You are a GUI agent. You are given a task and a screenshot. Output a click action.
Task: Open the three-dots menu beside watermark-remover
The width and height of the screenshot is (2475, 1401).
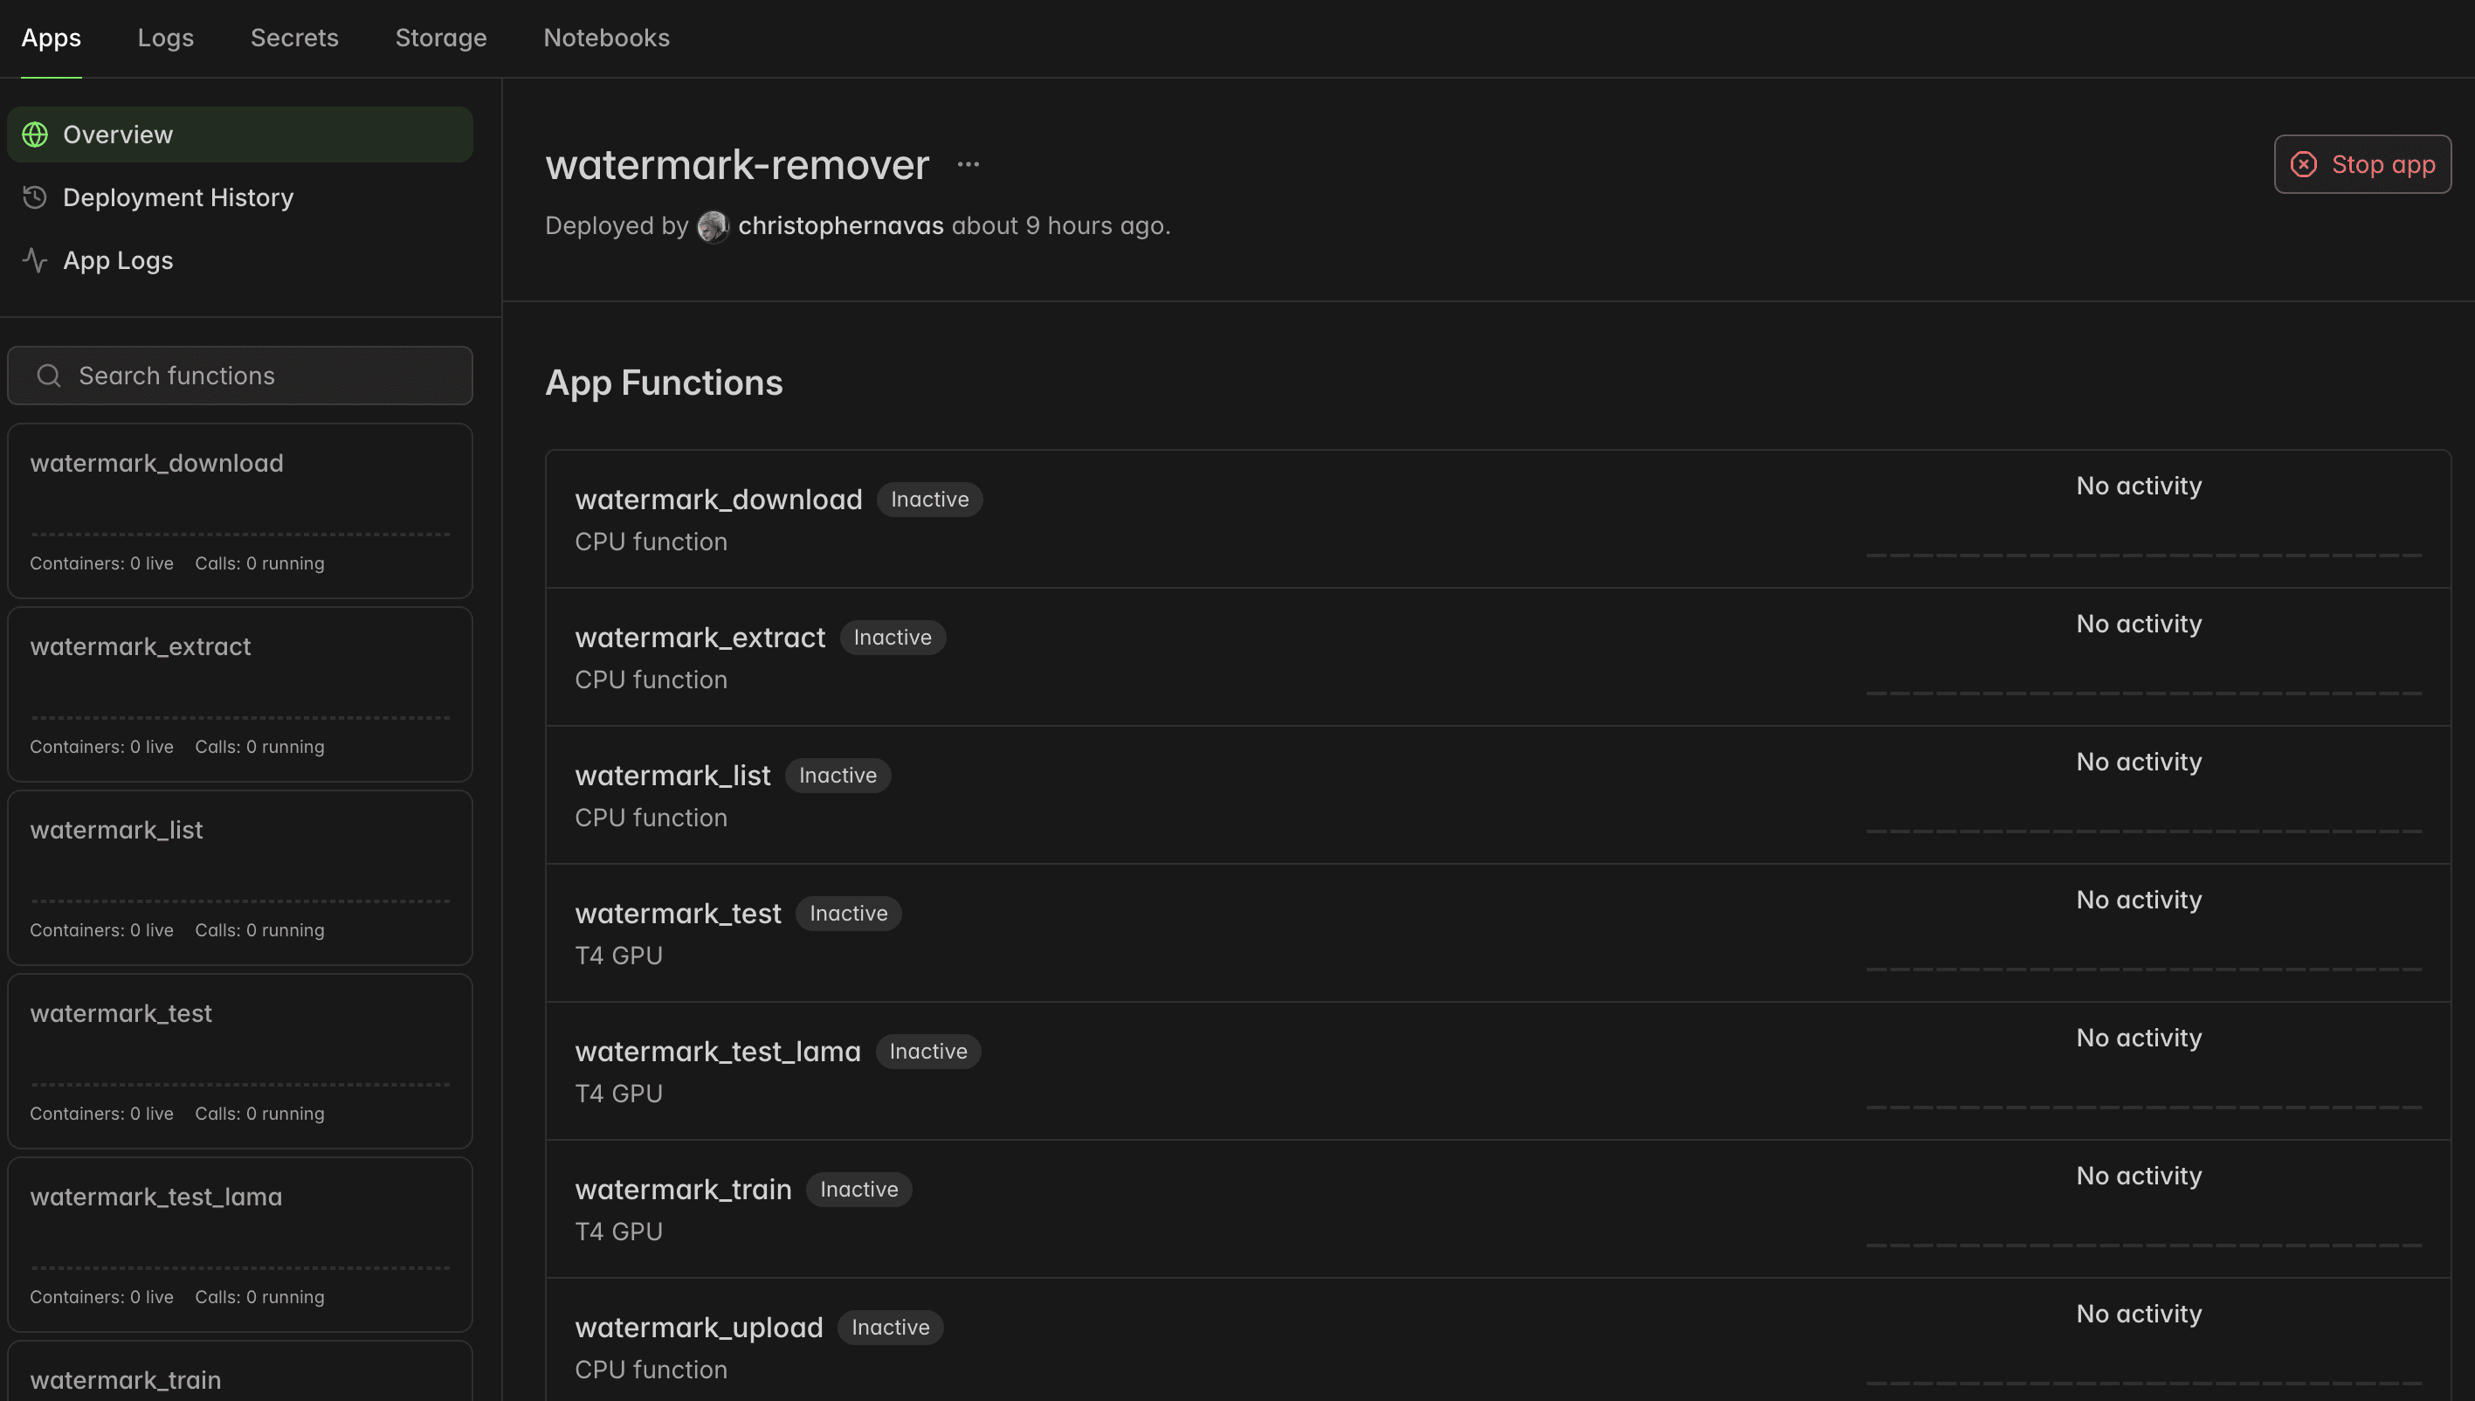(968, 164)
